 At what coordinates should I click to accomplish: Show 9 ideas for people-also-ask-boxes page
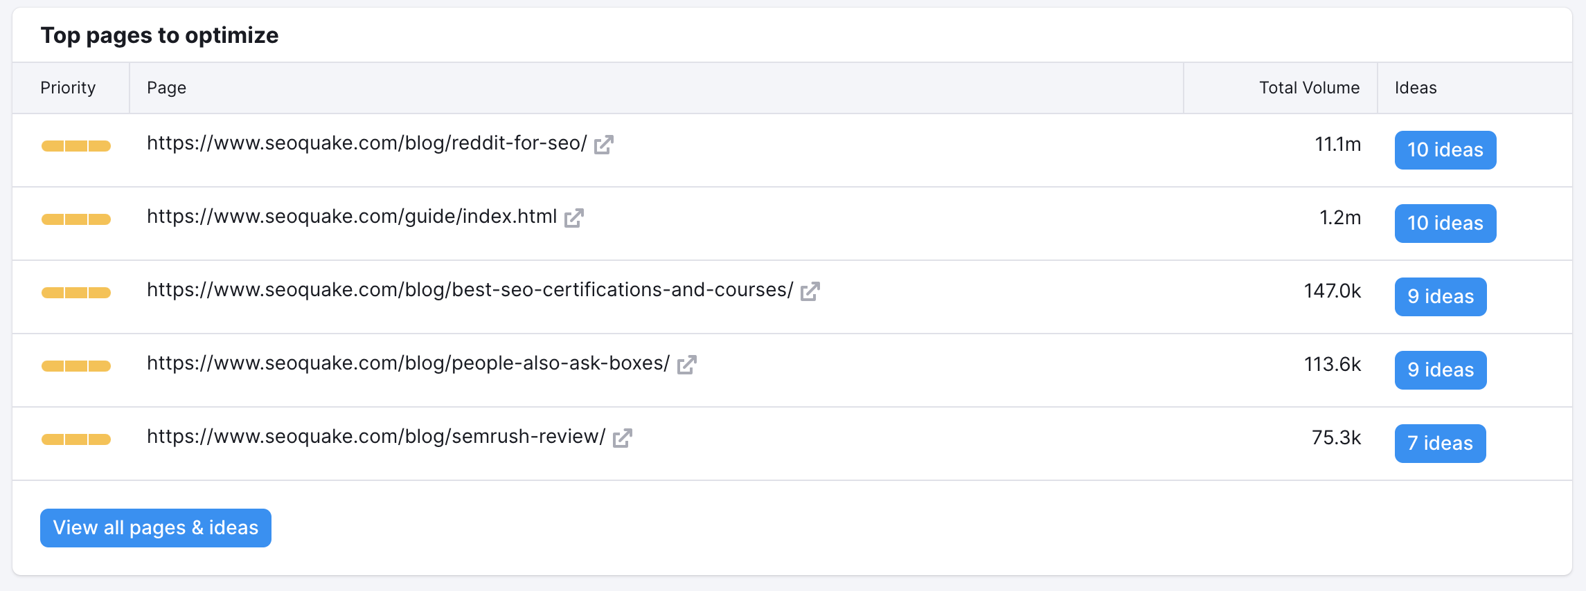(x=1440, y=370)
